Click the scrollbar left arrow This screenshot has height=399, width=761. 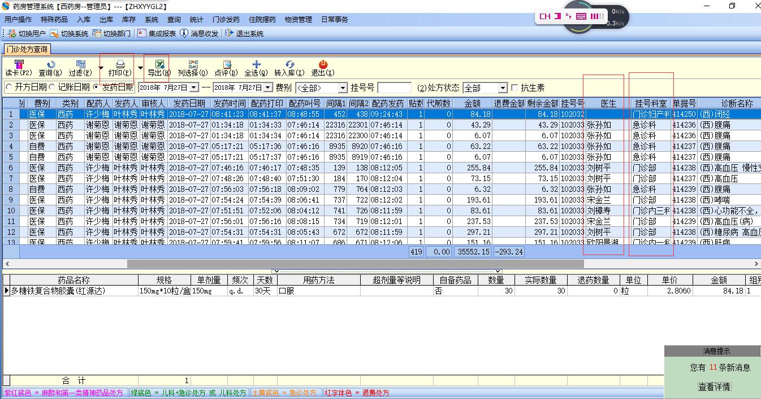pos(6,264)
